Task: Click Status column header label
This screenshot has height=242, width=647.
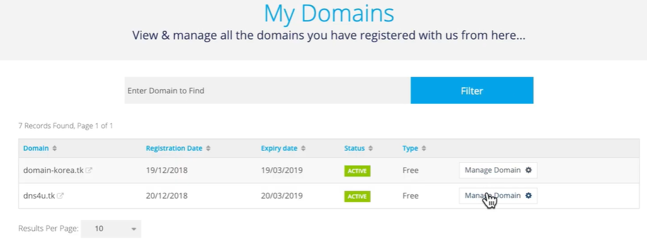Action: (x=355, y=148)
